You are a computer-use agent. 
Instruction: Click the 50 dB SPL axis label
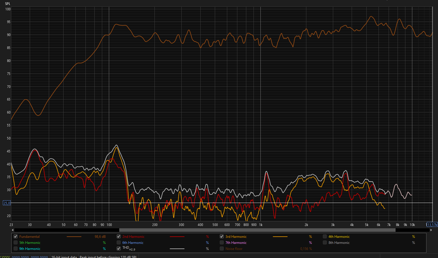(9, 138)
